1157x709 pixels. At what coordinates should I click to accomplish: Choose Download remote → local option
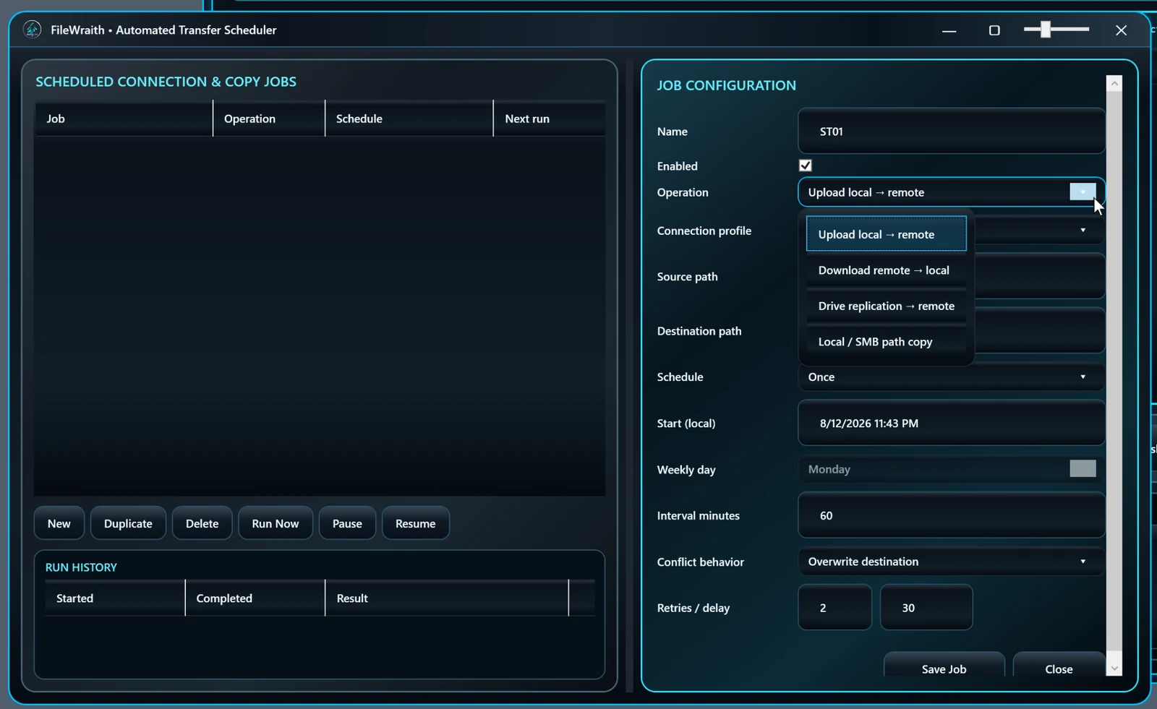[886, 270]
